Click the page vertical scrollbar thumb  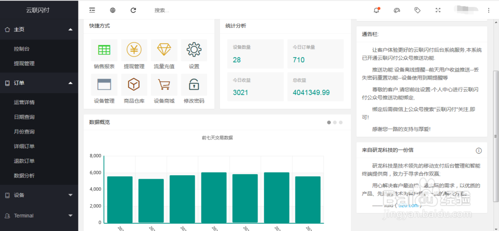(x=496, y=136)
